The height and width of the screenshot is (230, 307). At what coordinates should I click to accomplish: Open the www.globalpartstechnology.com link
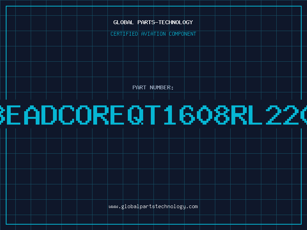153,207
